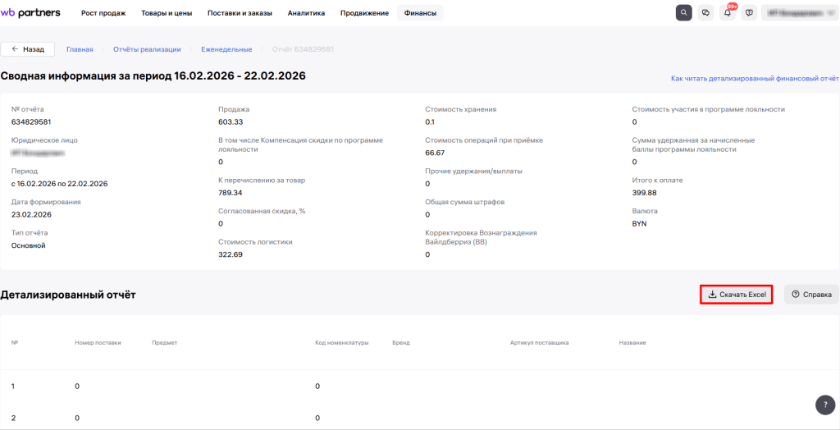
Task: Click Стоимость операций при приёмке value 66.67
Action: (436, 153)
